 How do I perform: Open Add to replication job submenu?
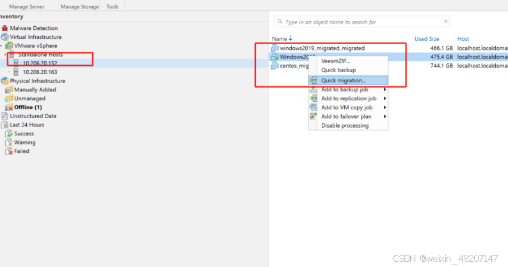point(348,98)
